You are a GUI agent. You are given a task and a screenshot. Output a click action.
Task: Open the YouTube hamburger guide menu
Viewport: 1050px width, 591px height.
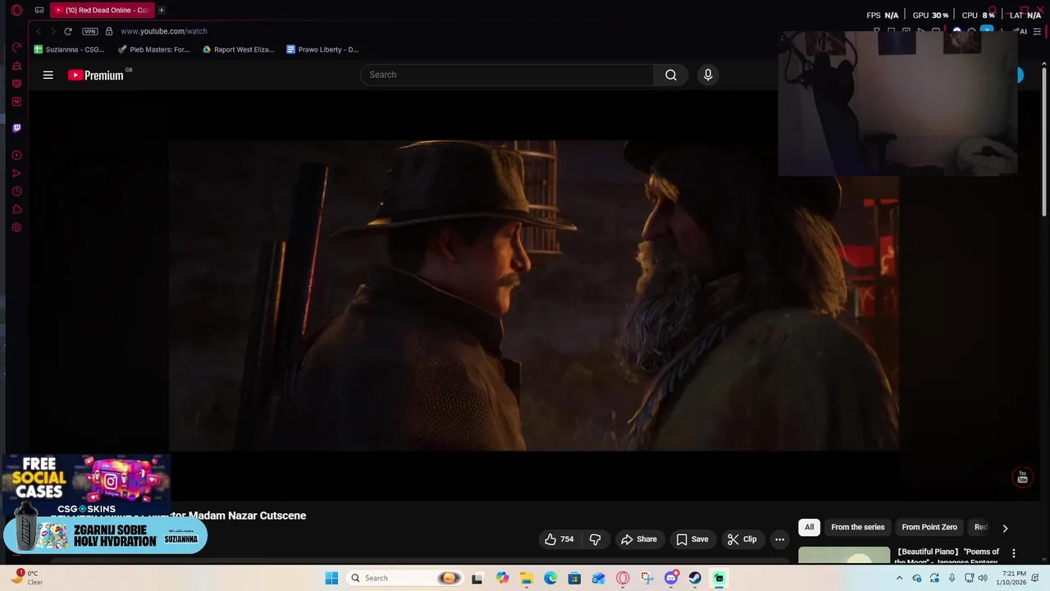[48, 75]
